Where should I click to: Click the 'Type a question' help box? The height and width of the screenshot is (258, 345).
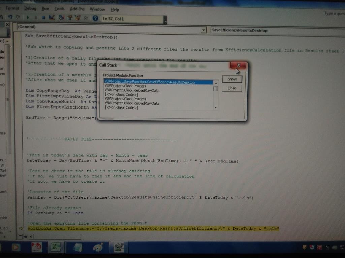coord(335,13)
